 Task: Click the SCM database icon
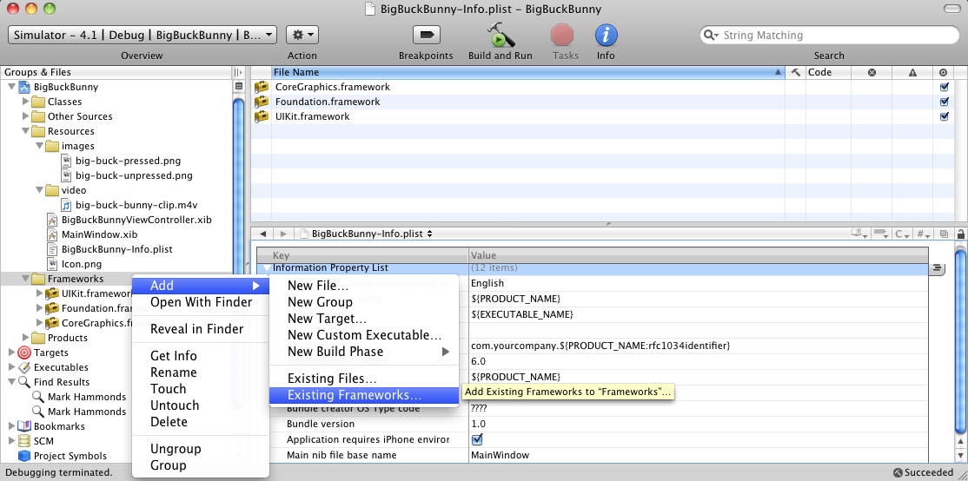[24, 441]
